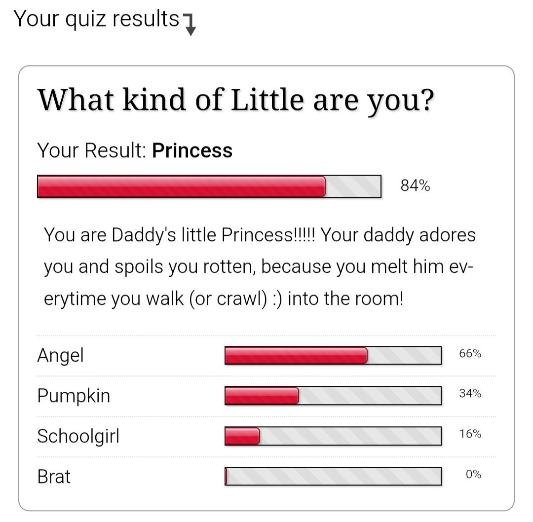This screenshot has height=522, width=533.
Task: Click the Angel result progress bar
Action: pyautogui.click(x=333, y=355)
